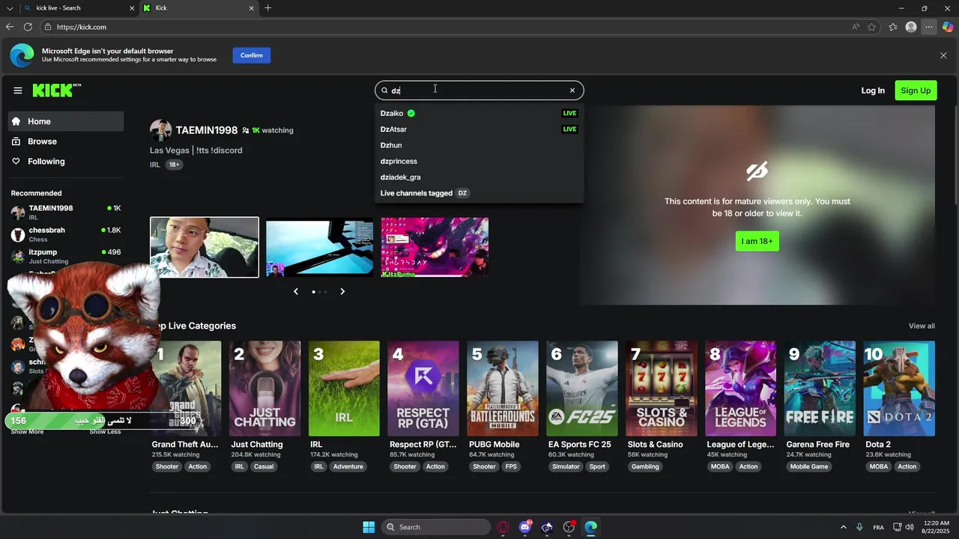Click the Log In button
The height and width of the screenshot is (539, 959).
pyautogui.click(x=873, y=91)
